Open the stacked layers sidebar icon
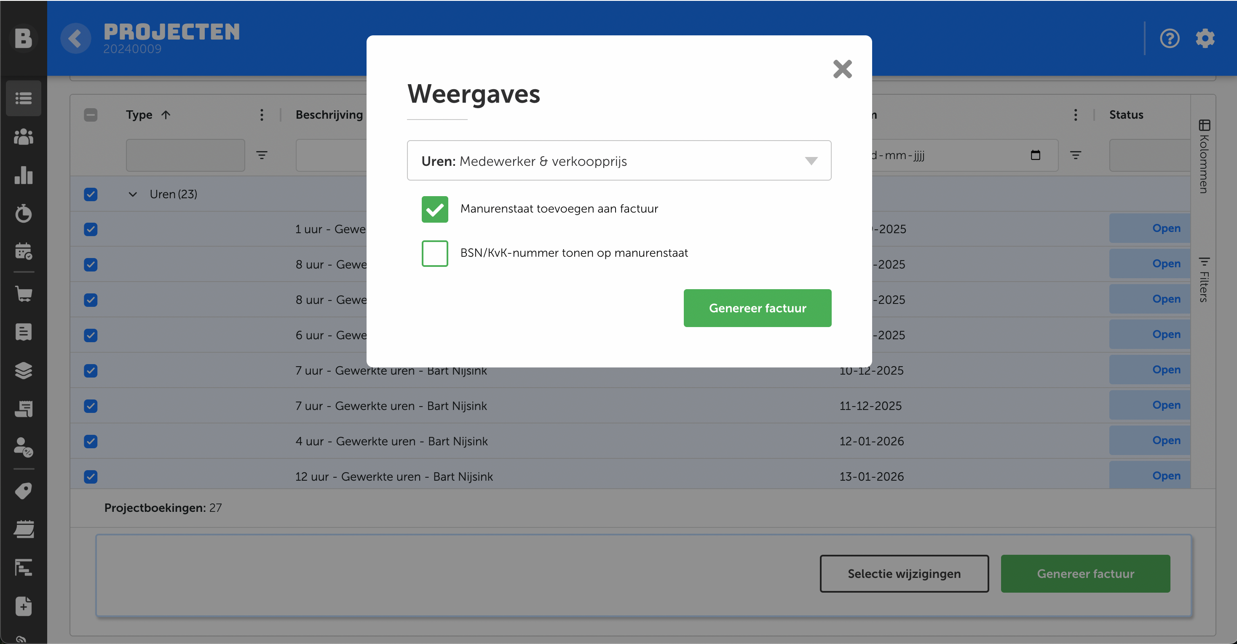The image size is (1237, 644). 24,370
